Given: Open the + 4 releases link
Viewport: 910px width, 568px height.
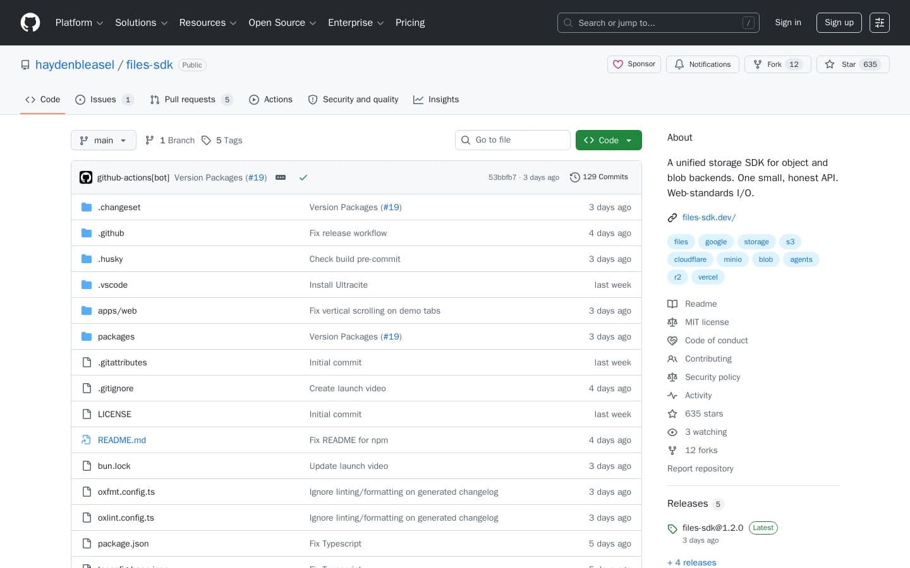Looking at the screenshot, I should pyautogui.click(x=692, y=562).
